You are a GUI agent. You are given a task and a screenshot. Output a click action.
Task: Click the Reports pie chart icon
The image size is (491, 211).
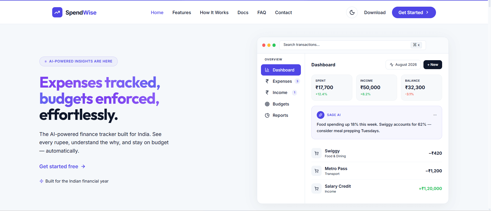[267, 115]
